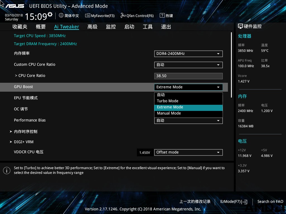Choose Extreme Mode in the GPU Boost list
The width and height of the screenshot is (286, 214).
coord(189,107)
